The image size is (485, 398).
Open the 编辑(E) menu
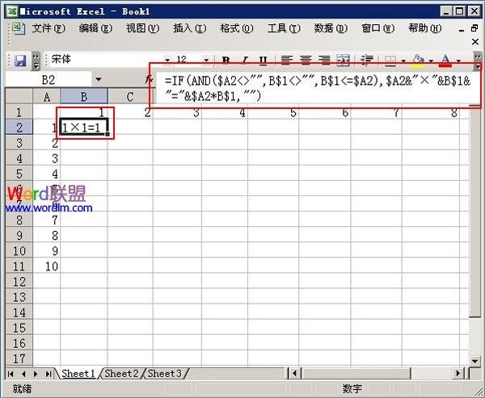(x=95, y=28)
